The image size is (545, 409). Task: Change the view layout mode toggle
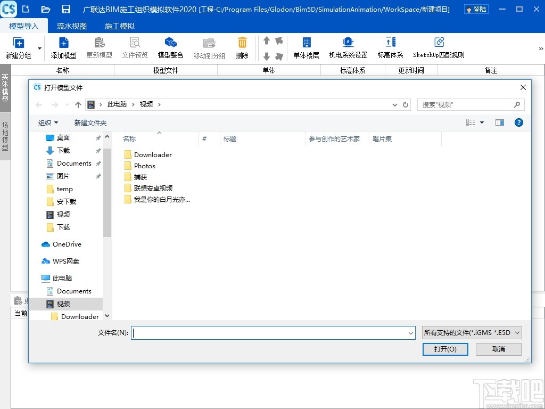(x=472, y=122)
